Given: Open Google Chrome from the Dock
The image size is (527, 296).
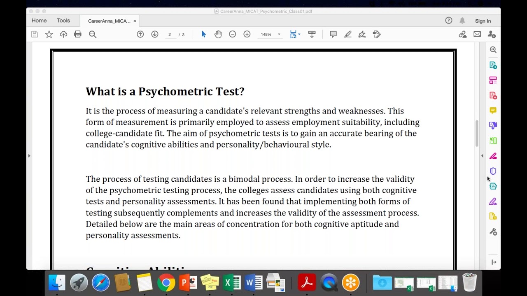Looking at the screenshot, I should pos(166,283).
